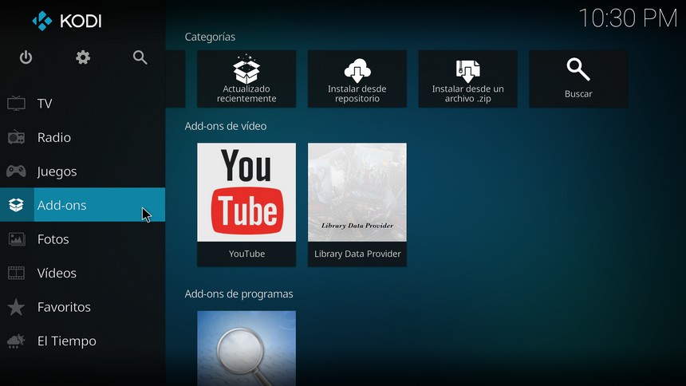Click the open-box Actualizado recientemente icon

pos(246,69)
